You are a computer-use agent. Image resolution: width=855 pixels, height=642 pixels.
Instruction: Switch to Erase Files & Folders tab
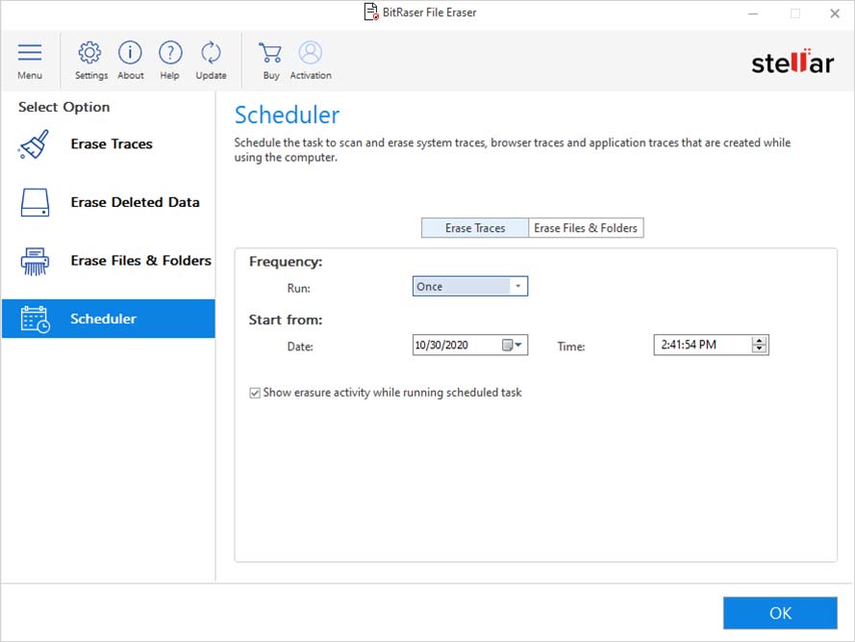[x=587, y=228]
